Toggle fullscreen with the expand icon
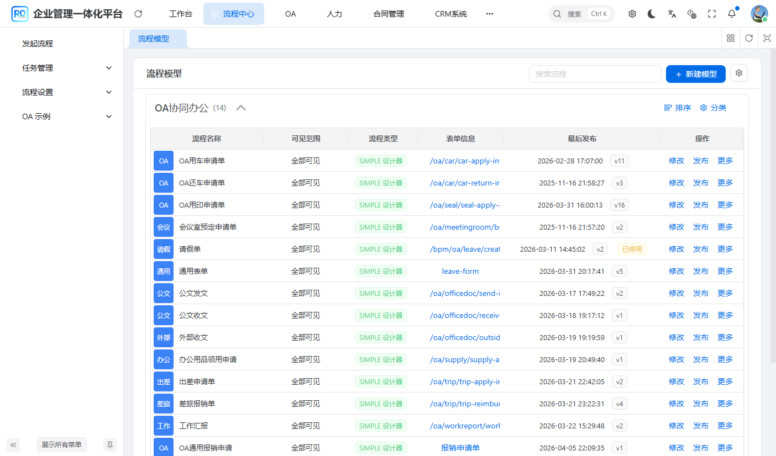The image size is (776, 456). (x=712, y=13)
